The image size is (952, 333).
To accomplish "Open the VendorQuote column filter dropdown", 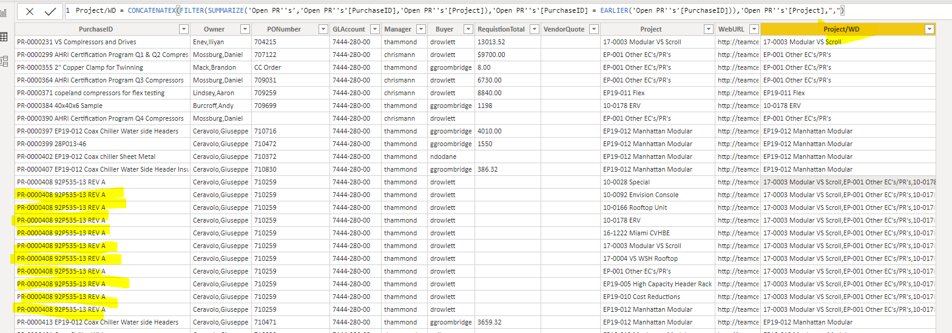I will 594,29.
